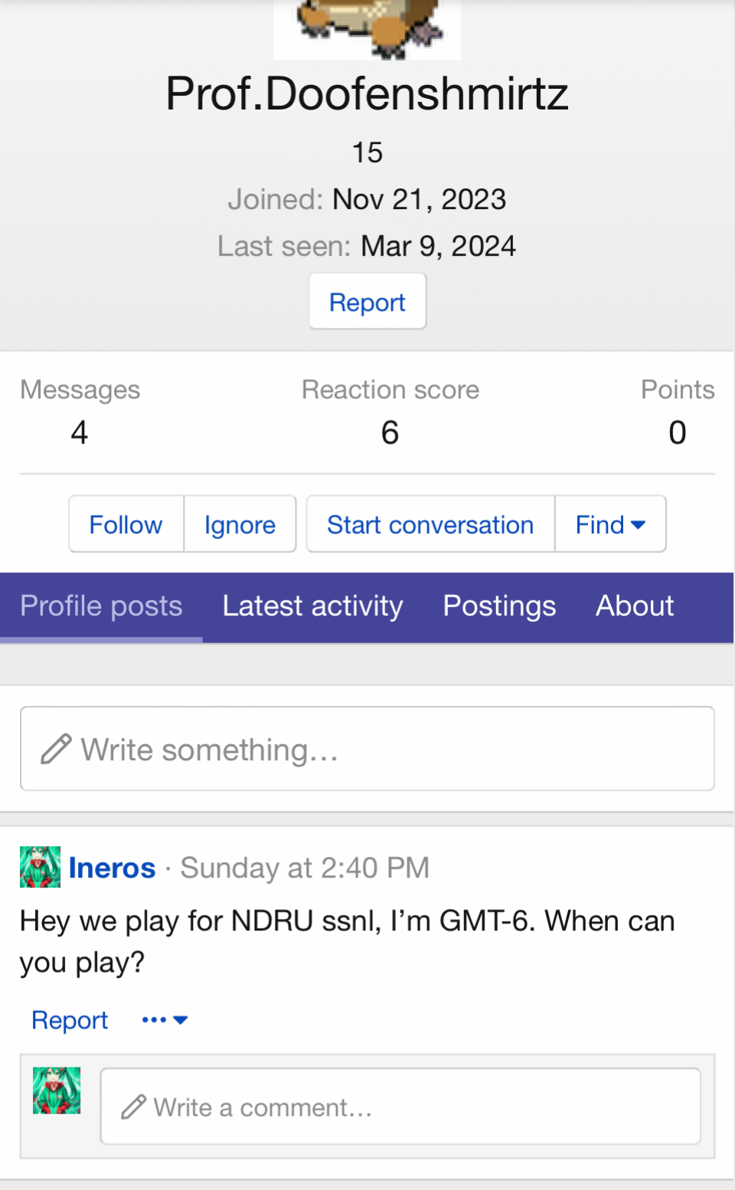
Task: Follow Prof.Doofenshmirtz
Action: (x=126, y=524)
